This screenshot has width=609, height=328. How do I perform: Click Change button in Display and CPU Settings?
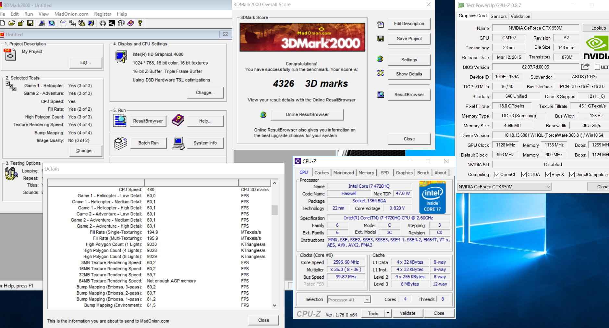[x=205, y=93]
